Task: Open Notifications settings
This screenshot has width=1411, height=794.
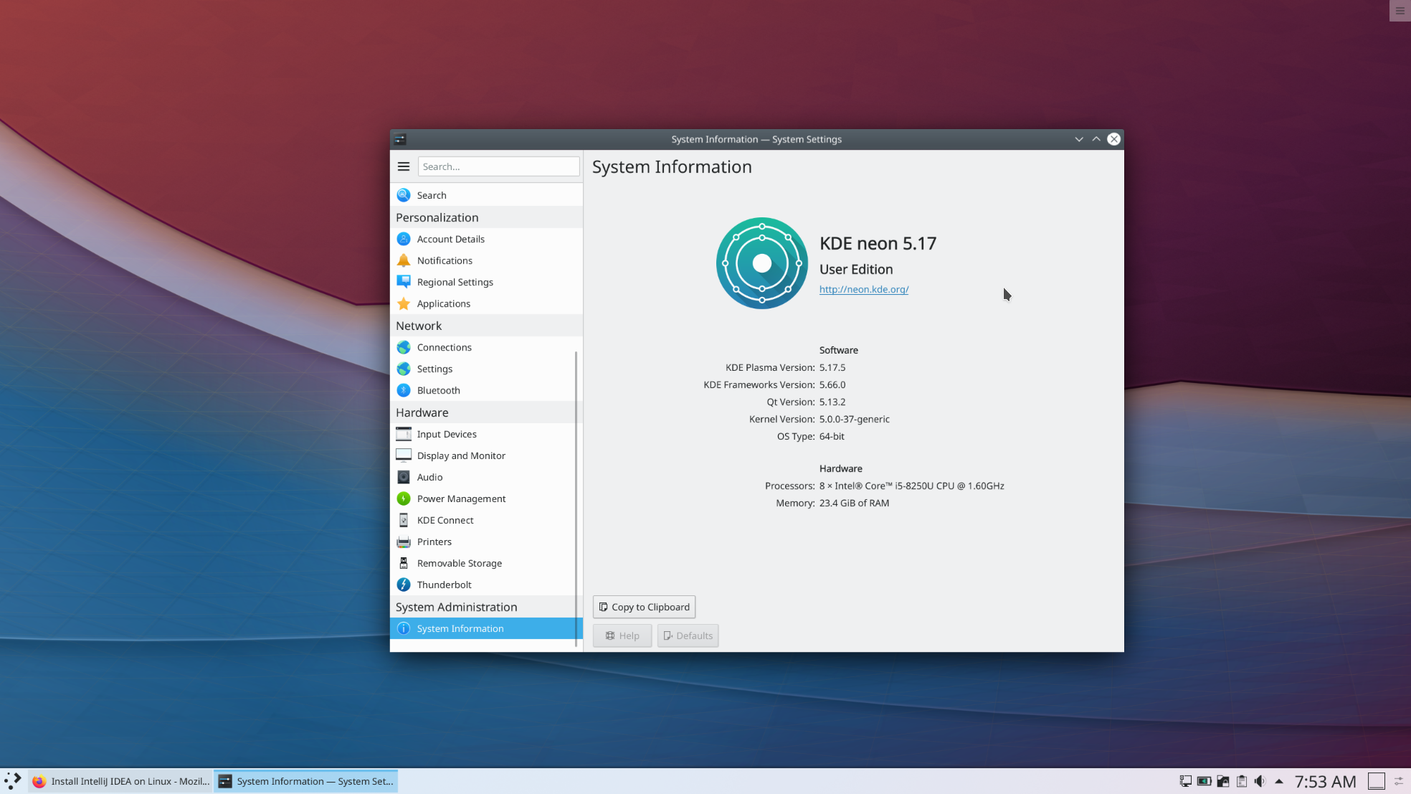Action: tap(486, 260)
